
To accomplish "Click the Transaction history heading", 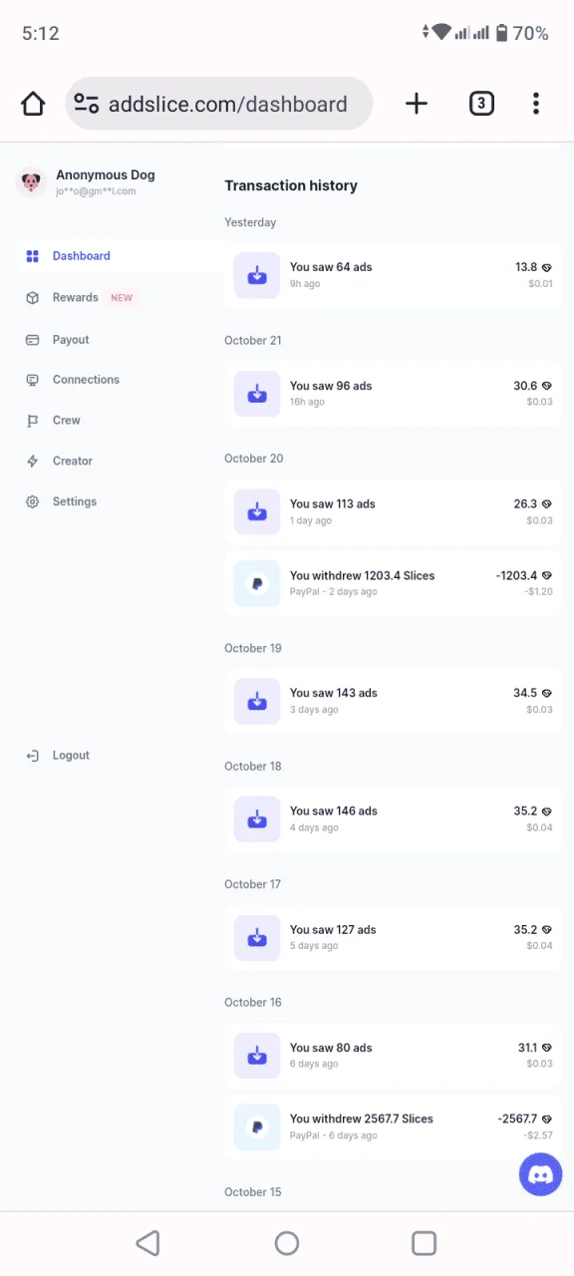I will point(291,185).
